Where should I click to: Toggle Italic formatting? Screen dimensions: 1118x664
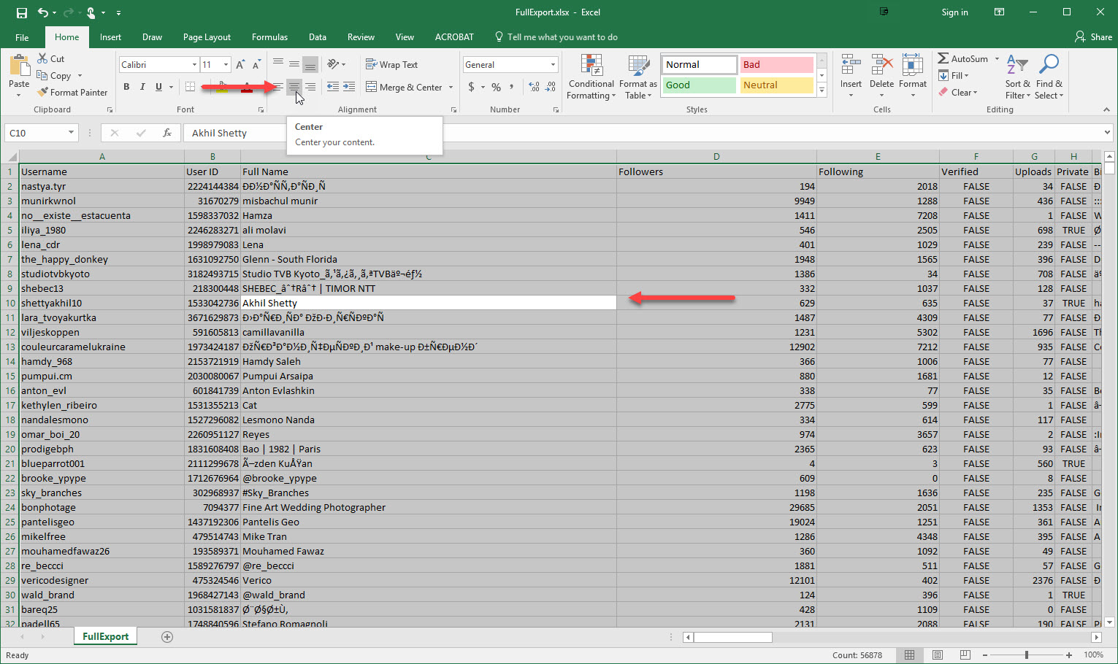click(x=142, y=87)
